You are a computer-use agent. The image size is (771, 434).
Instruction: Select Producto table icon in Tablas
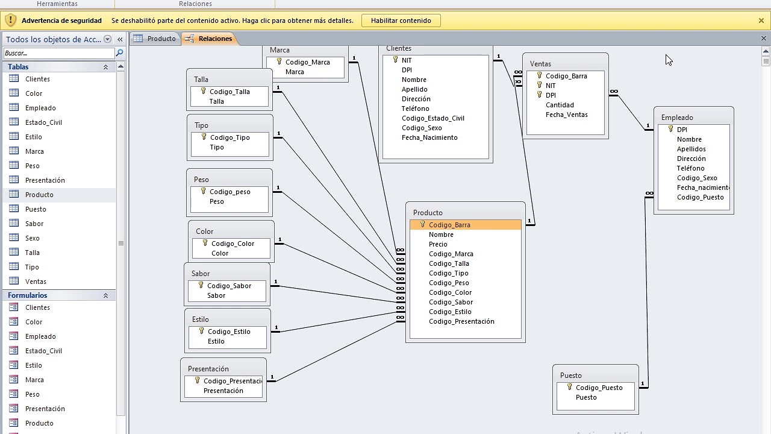pyautogui.click(x=14, y=195)
